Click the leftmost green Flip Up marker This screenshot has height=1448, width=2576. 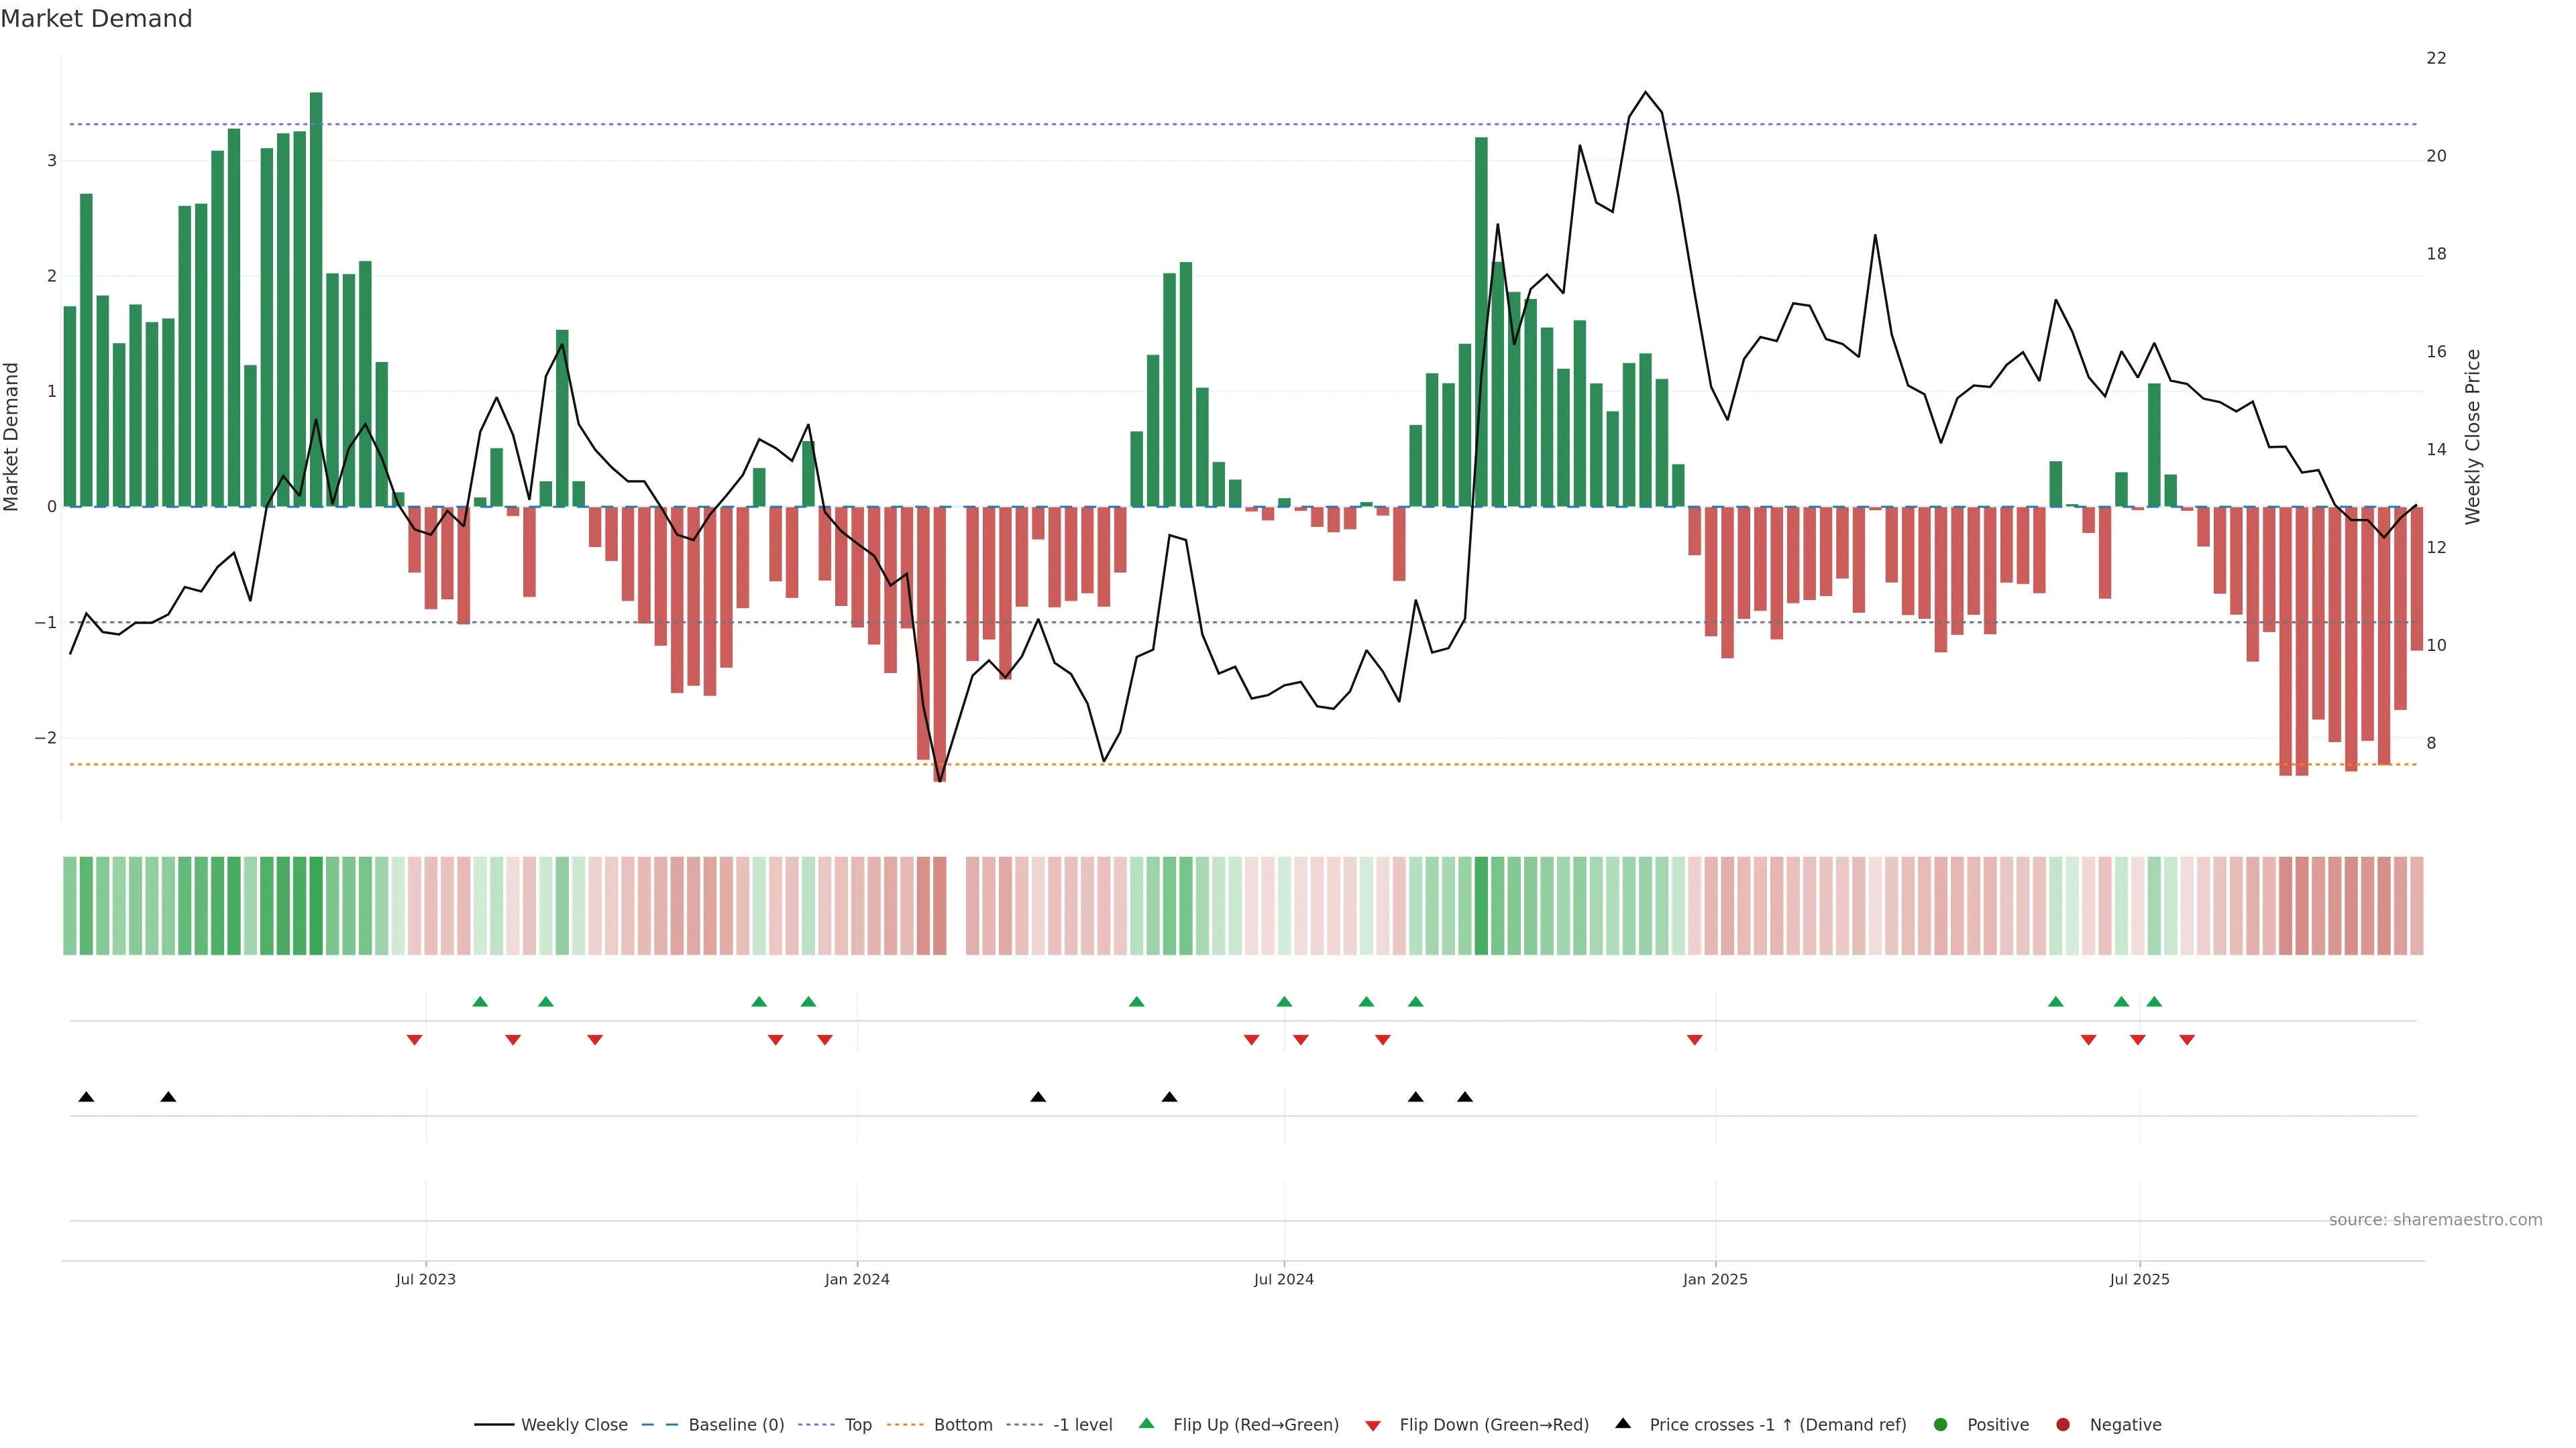coord(480,1002)
